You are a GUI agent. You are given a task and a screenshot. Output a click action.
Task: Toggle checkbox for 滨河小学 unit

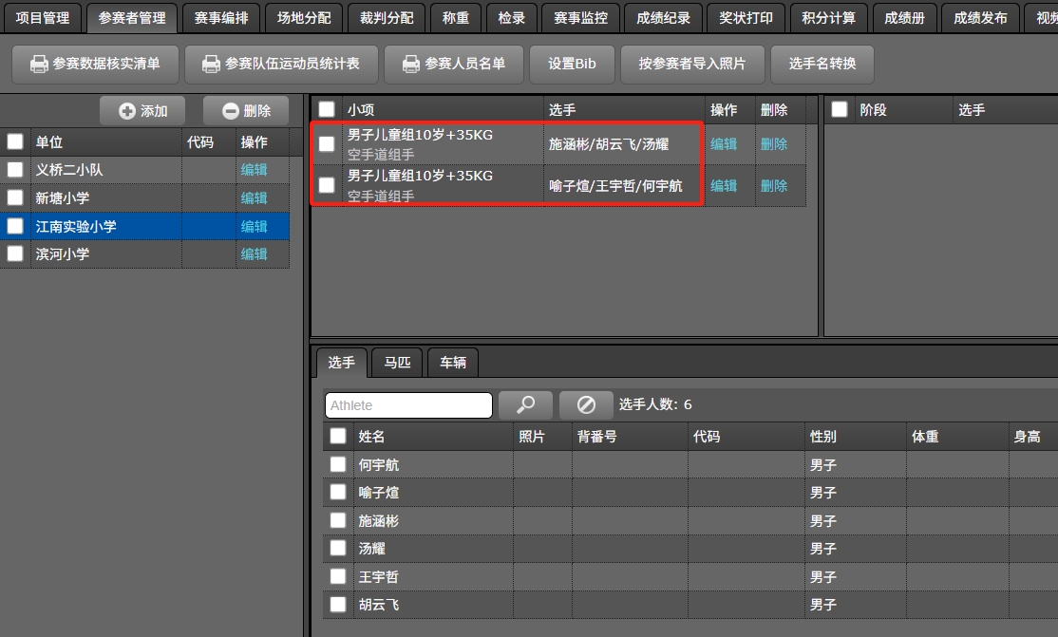point(15,253)
